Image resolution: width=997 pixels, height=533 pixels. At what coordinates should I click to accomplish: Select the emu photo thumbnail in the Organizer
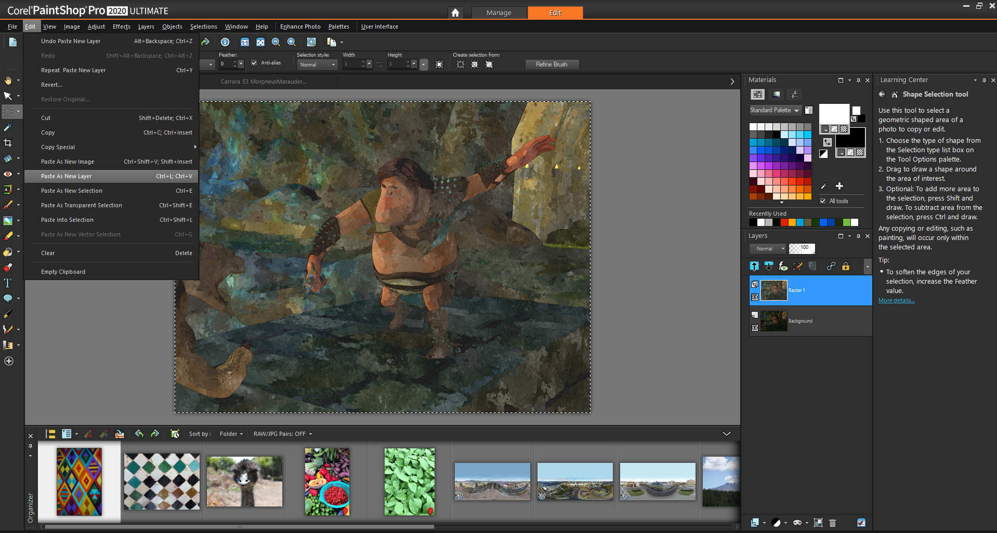[x=244, y=482]
